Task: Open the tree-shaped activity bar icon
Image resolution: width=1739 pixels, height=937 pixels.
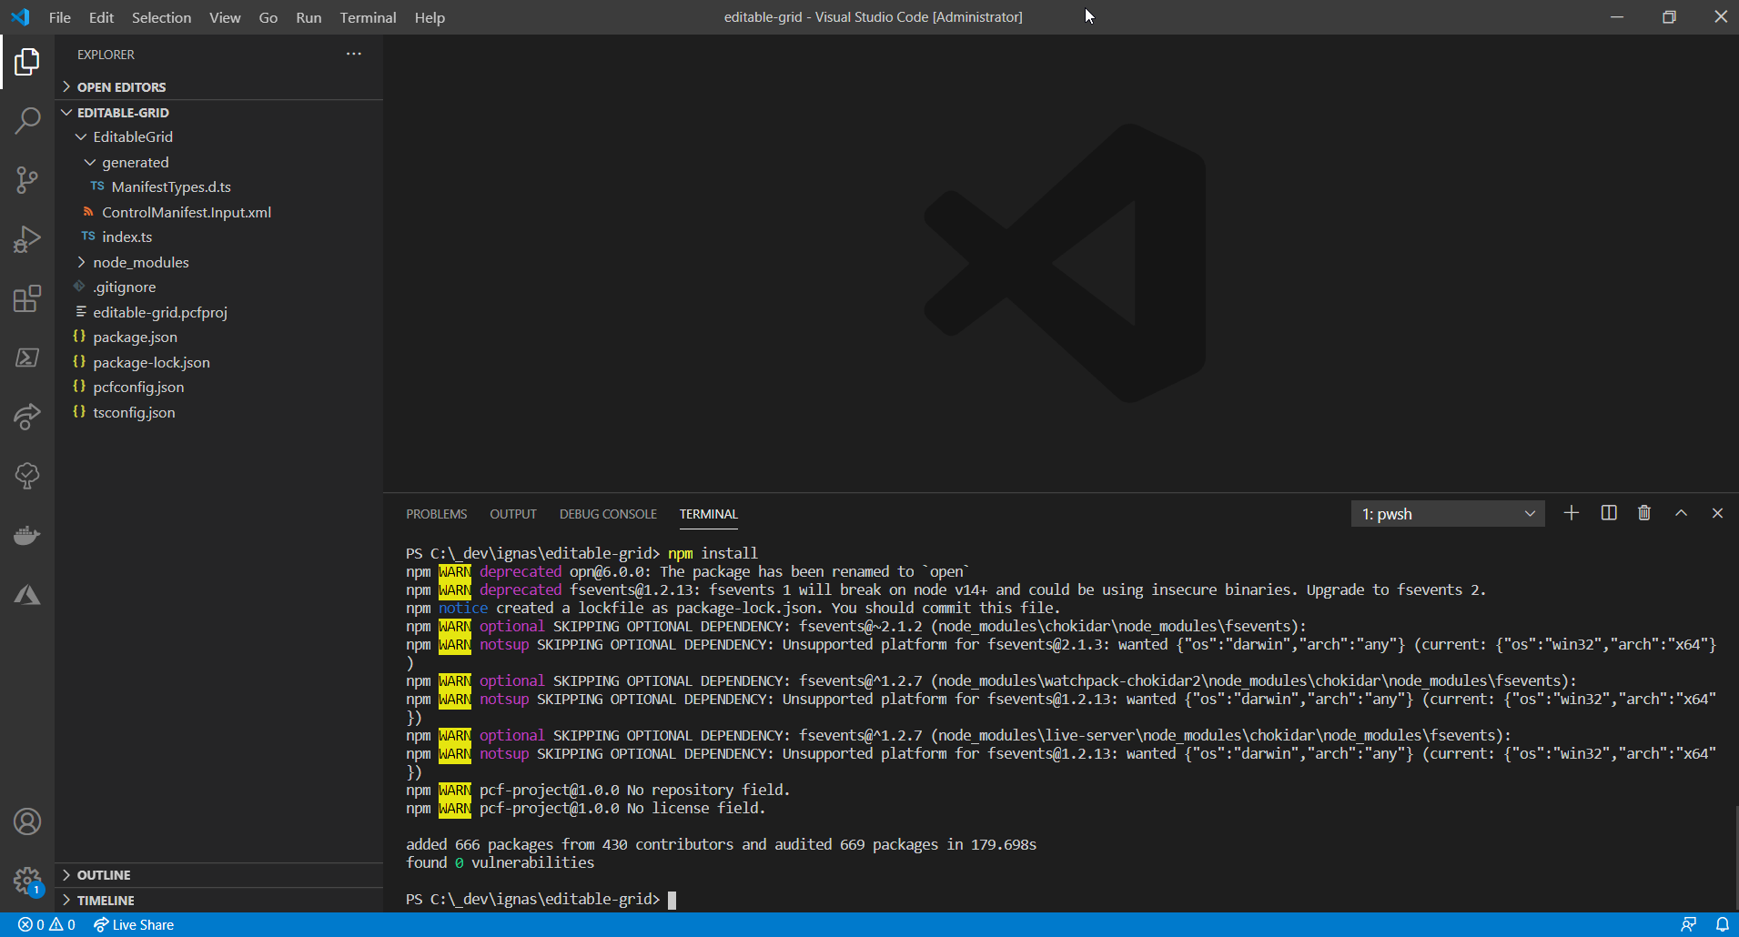Action: [27, 476]
